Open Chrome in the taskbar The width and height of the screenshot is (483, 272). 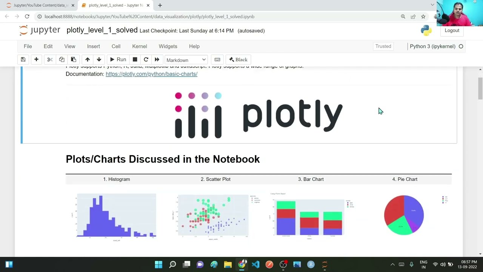point(241,264)
